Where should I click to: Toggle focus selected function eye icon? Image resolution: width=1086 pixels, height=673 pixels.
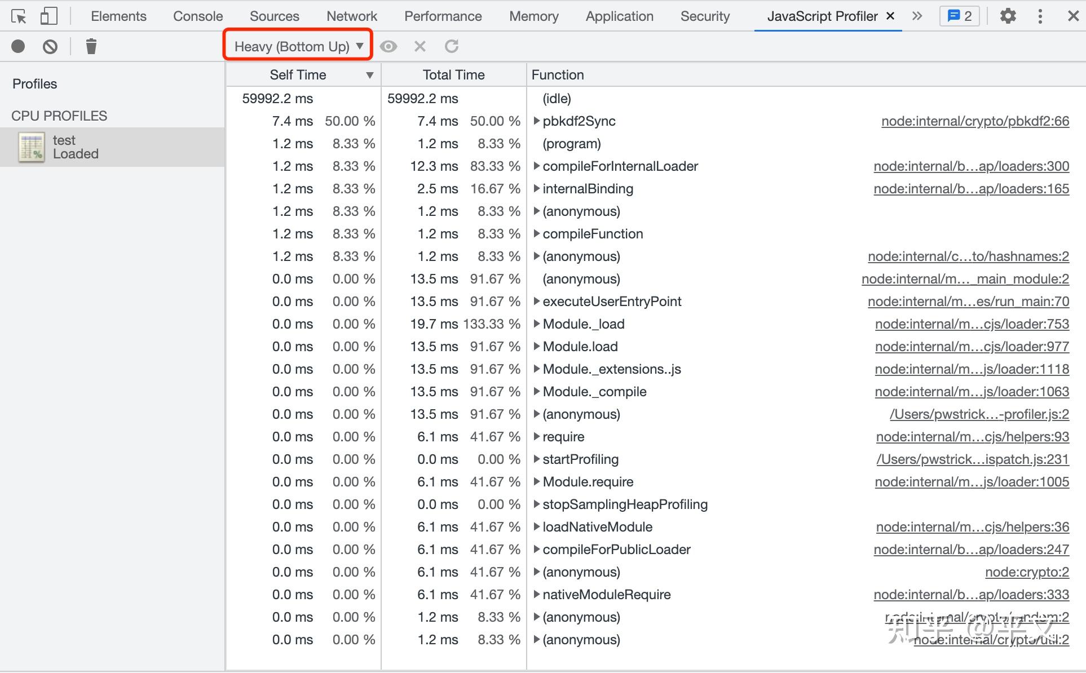pos(388,46)
